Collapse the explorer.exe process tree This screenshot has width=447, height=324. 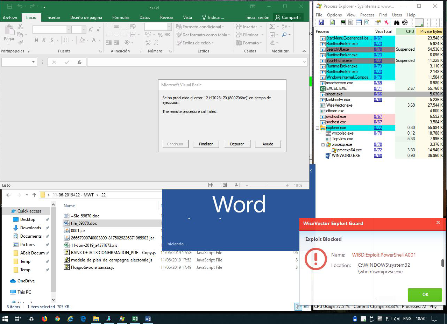317,128
